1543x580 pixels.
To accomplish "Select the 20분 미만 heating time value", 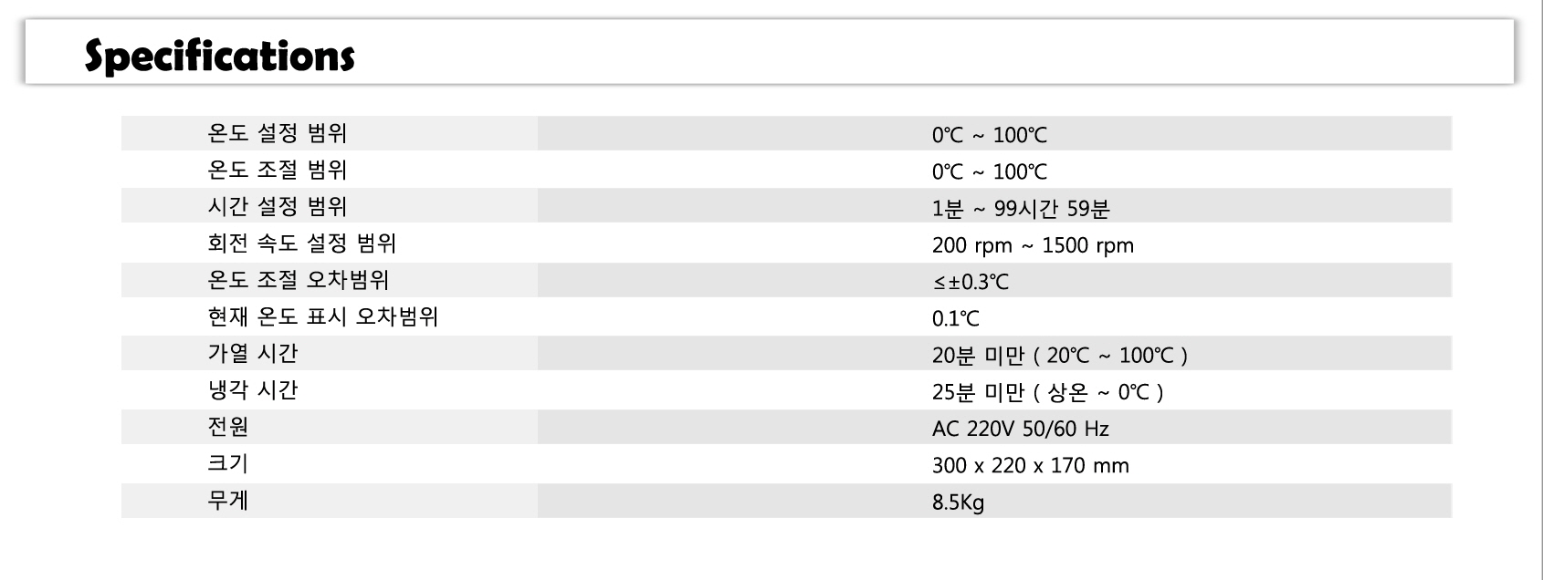I will click(x=1060, y=355).
